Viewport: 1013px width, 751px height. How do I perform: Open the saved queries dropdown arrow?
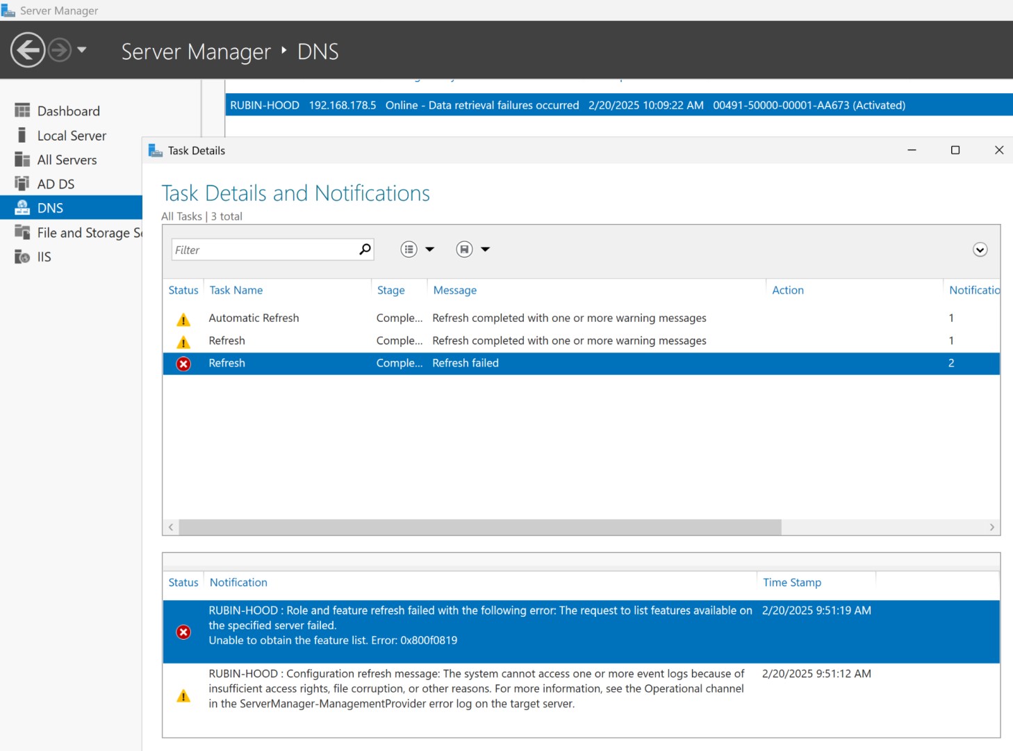tap(486, 249)
